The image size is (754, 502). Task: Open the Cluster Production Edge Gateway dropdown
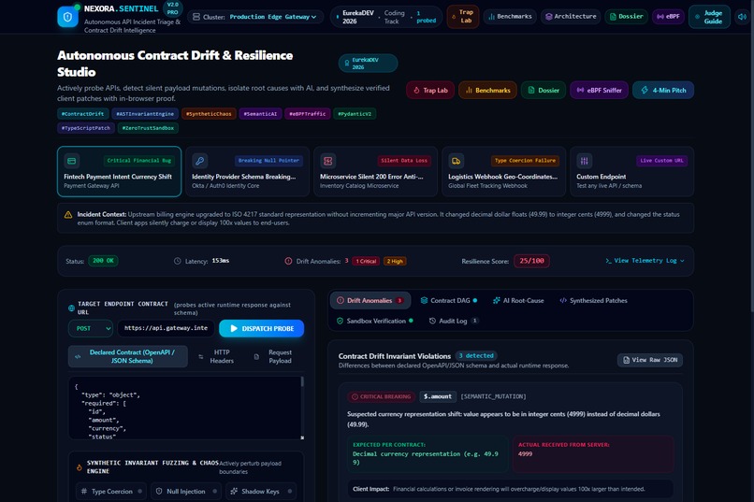[254, 17]
